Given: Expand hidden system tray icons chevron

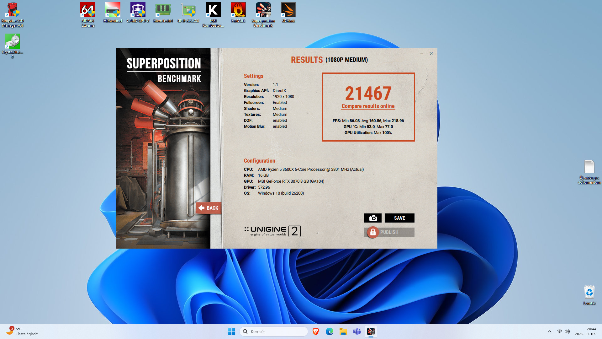Looking at the screenshot, I should pos(549,331).
